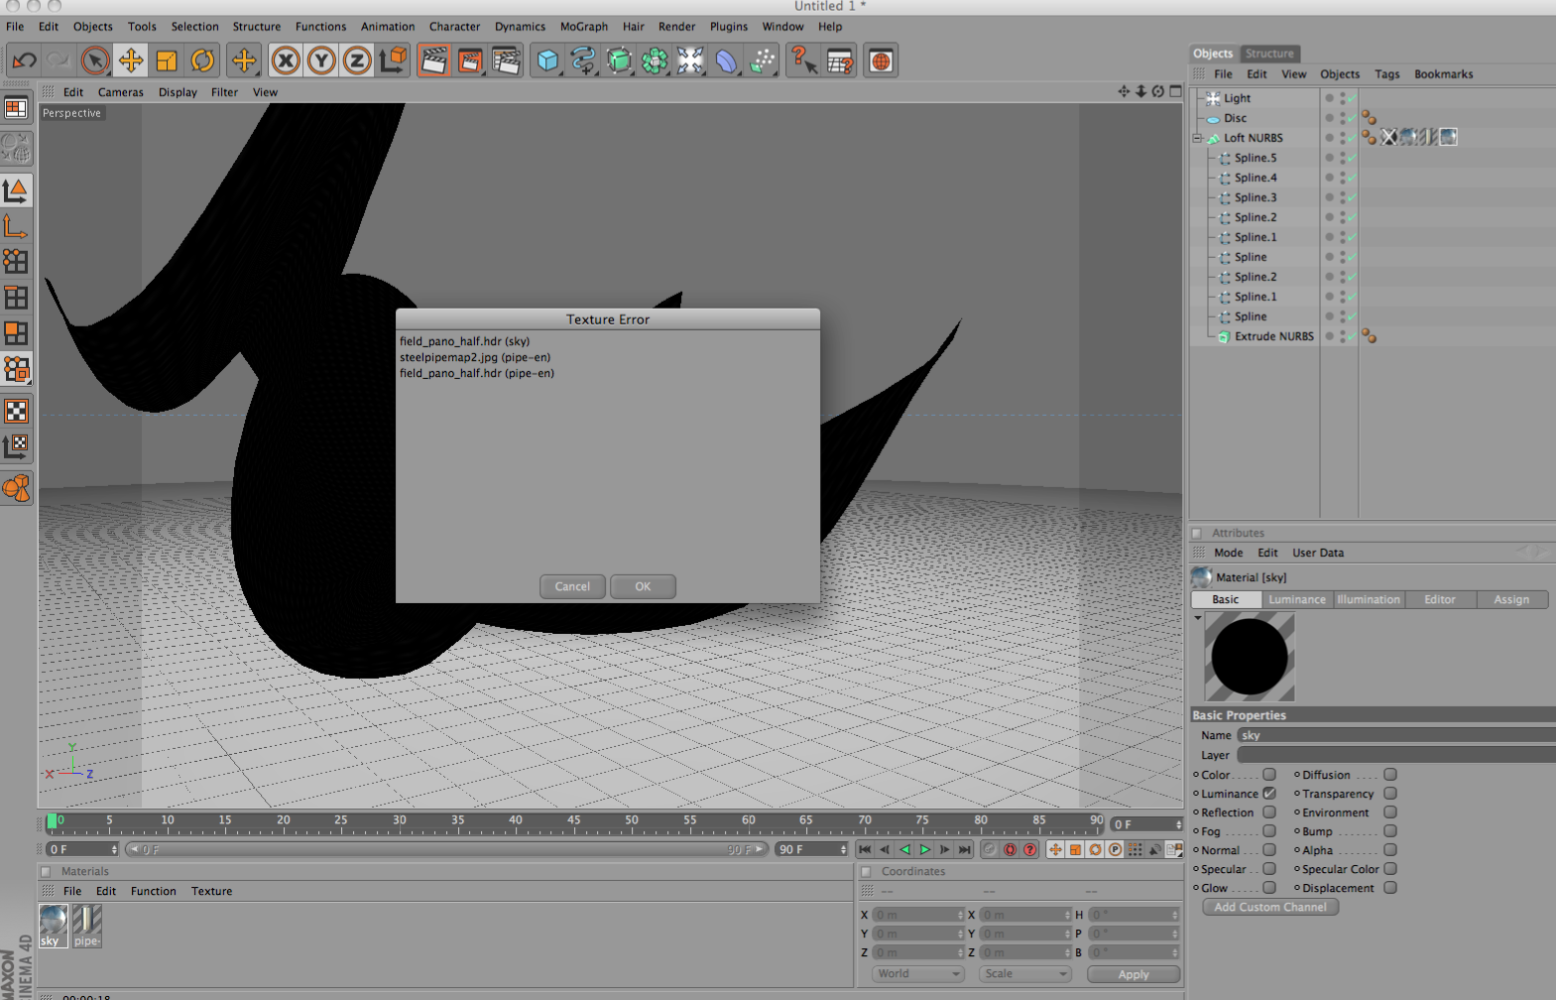Enable the Transparency channel checkbox
Image resolution: width=1556 pixels, height=1000 pixels.
pyautogui.click(x=1390, y=794)
